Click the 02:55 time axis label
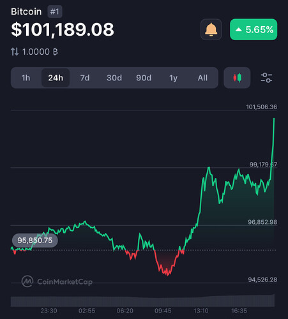This screenshot has width=288, height=319. pyautogui.click(x=87, y=311)
